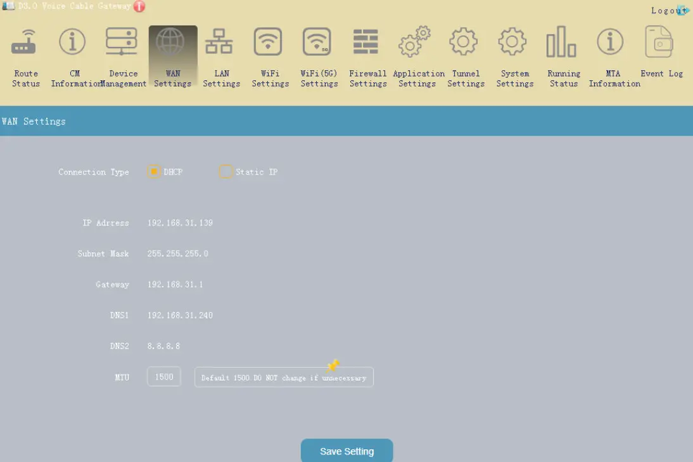The width and height of the screenshot is (693, 462).
Task: Click the IP address value 192.168.31.139
Action: 180,223
